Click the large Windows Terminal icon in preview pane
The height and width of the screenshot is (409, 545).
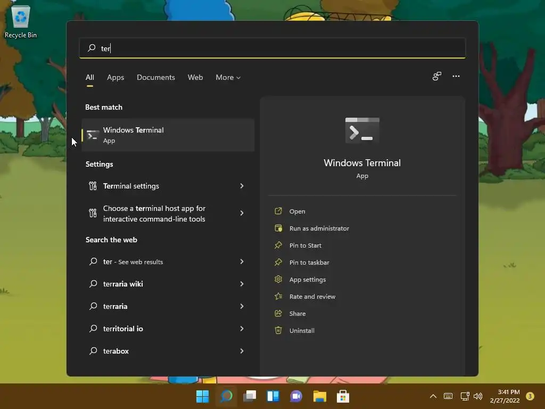[x=362, y=130]
